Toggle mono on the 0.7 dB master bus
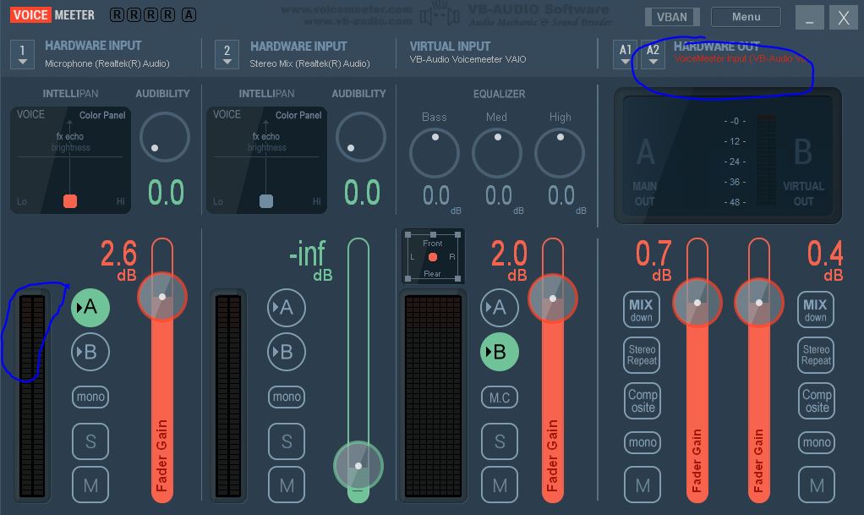864x515 pixels. [x=643, y=442]
